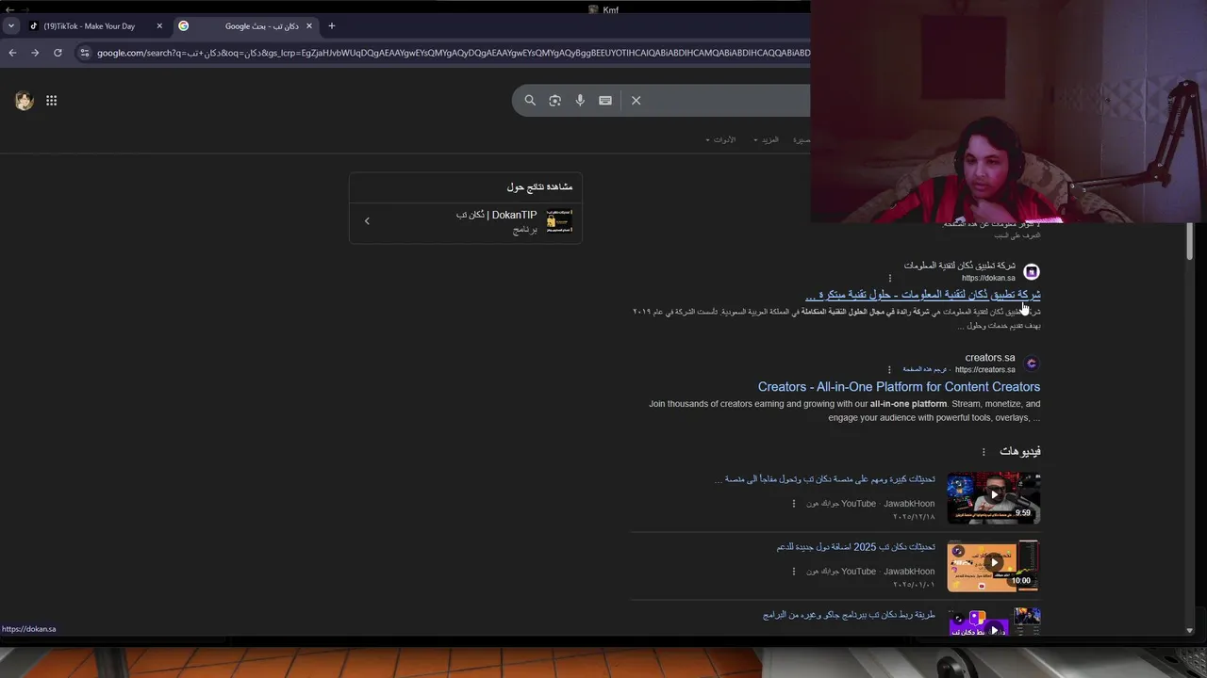Click scrollbar down arrow at bottom
The height and width of the screenshot is (678, 1207).
(x=1190, y=631)
